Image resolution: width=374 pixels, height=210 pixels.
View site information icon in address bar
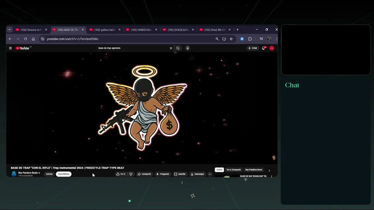point(43,39)
